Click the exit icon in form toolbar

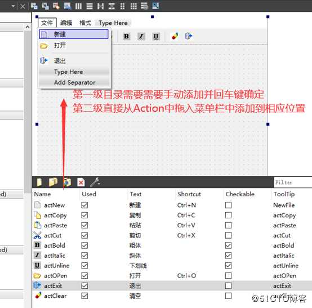[x=189, y=36]
